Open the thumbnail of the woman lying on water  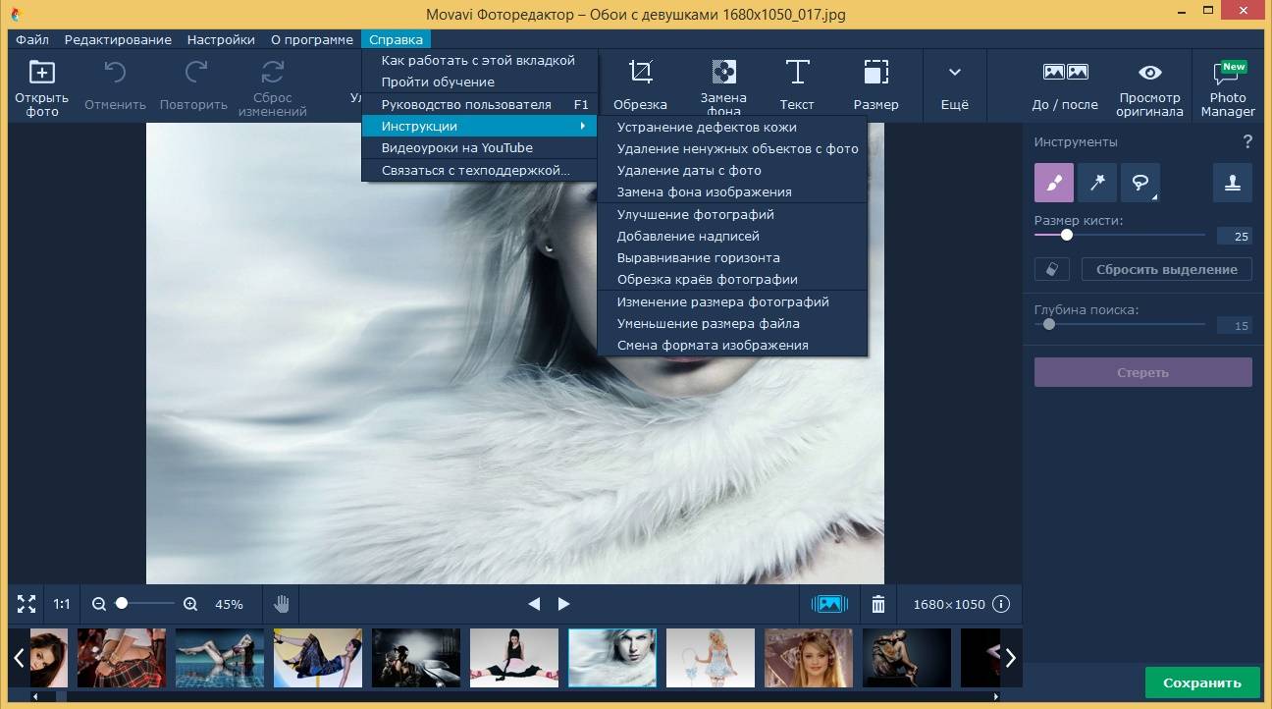220,658
